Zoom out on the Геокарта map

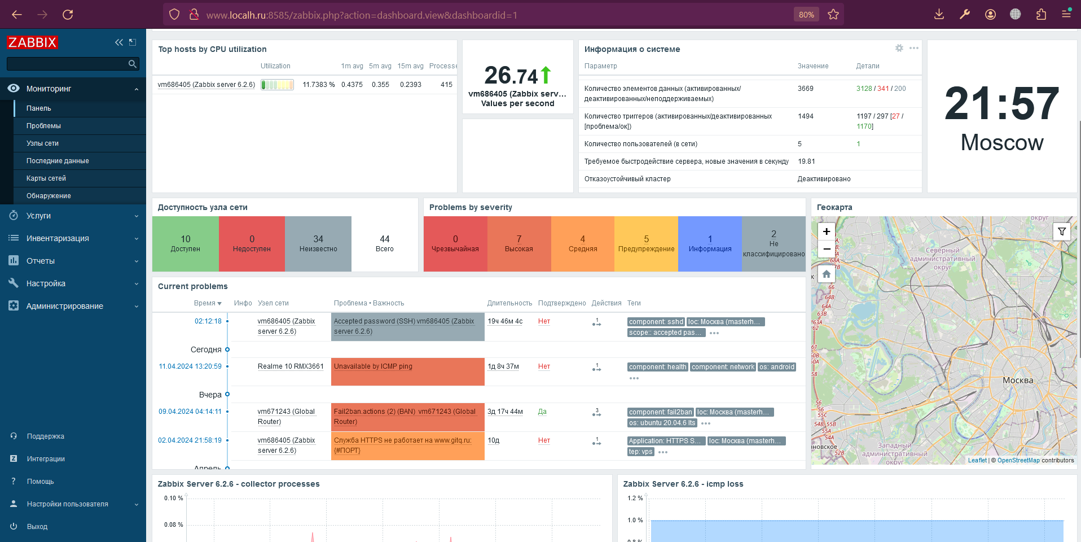pos(827,249)
